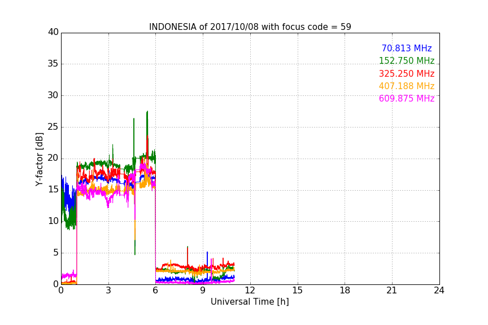Click the tallest green spike peak near 27 dB
Image resolution: width=488 pixels, height=325 pixels.
point(147,111)
